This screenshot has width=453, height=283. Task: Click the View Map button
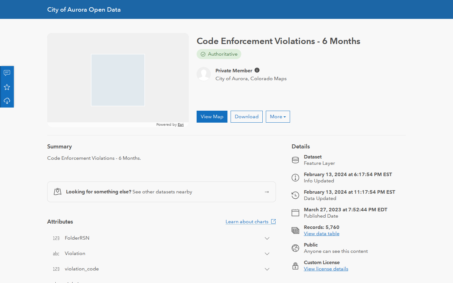212,117
